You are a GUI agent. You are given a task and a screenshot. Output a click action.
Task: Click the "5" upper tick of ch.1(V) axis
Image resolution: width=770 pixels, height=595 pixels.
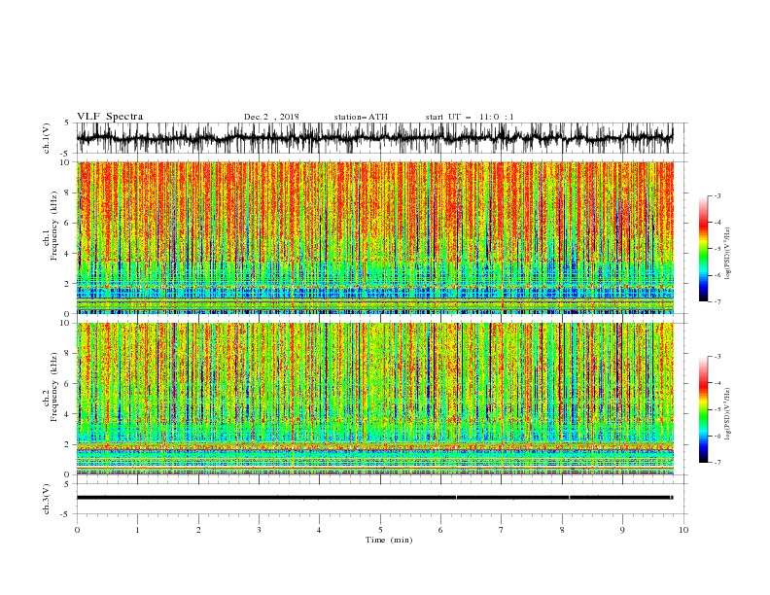click(67, 123)
